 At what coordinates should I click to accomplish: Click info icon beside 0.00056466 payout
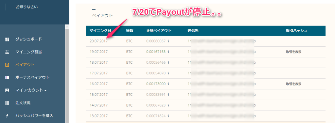(168, 62)
